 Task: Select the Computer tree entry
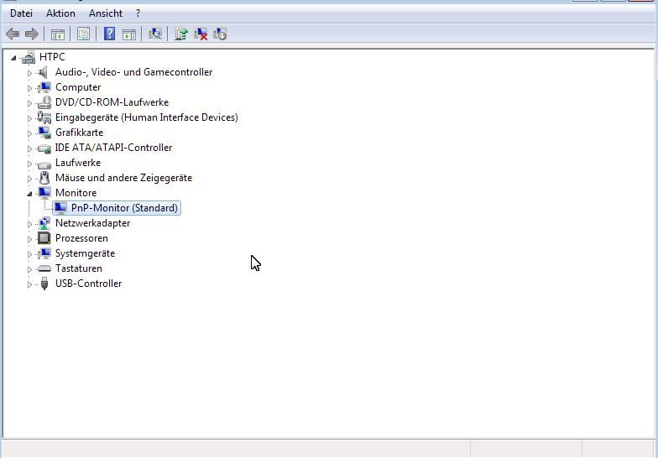(78, 87)
